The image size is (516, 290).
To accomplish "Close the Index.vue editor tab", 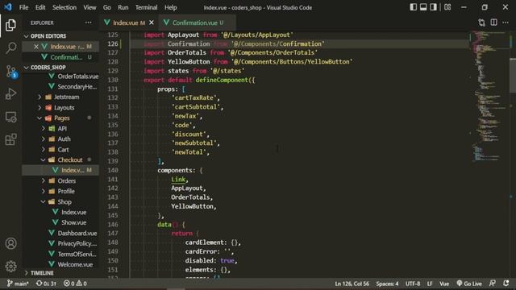I will coord(152,23).
